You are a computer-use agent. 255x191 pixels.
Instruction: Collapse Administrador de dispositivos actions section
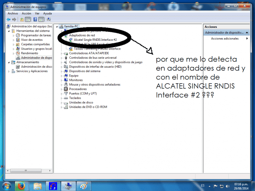pyautogui.click(x=247, y=33)
